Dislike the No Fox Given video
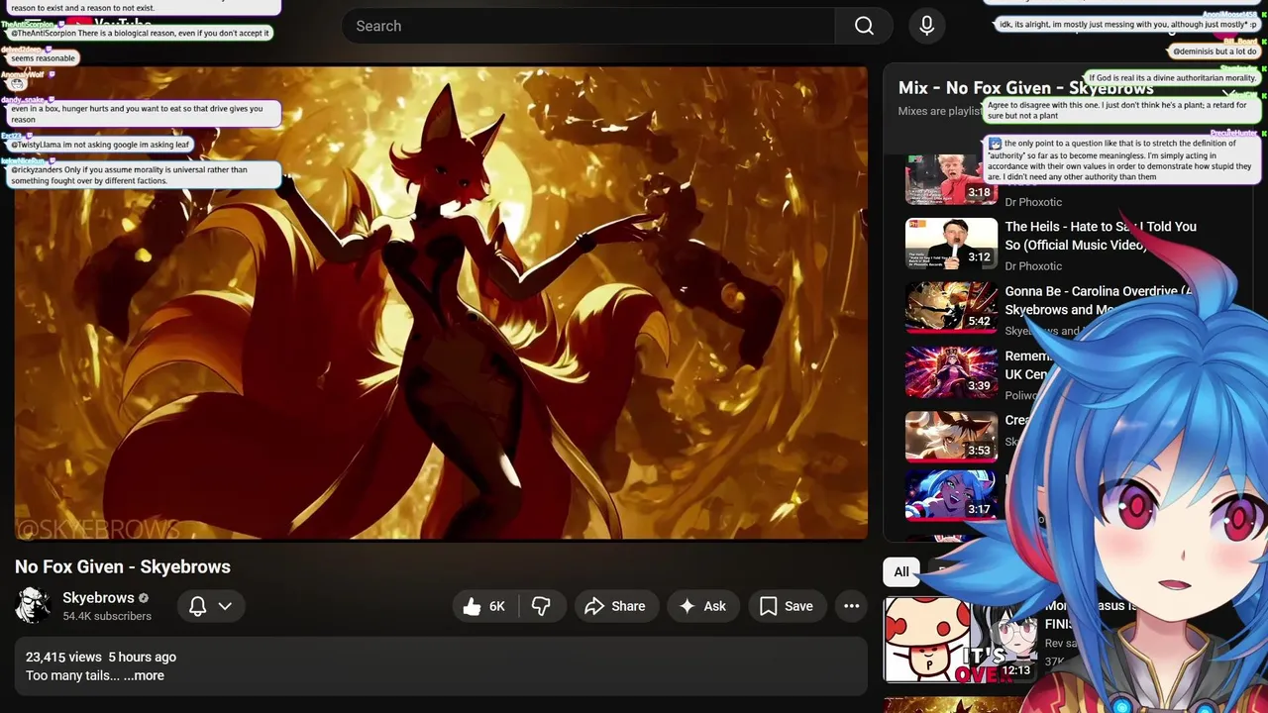 [x=541, y=606]
